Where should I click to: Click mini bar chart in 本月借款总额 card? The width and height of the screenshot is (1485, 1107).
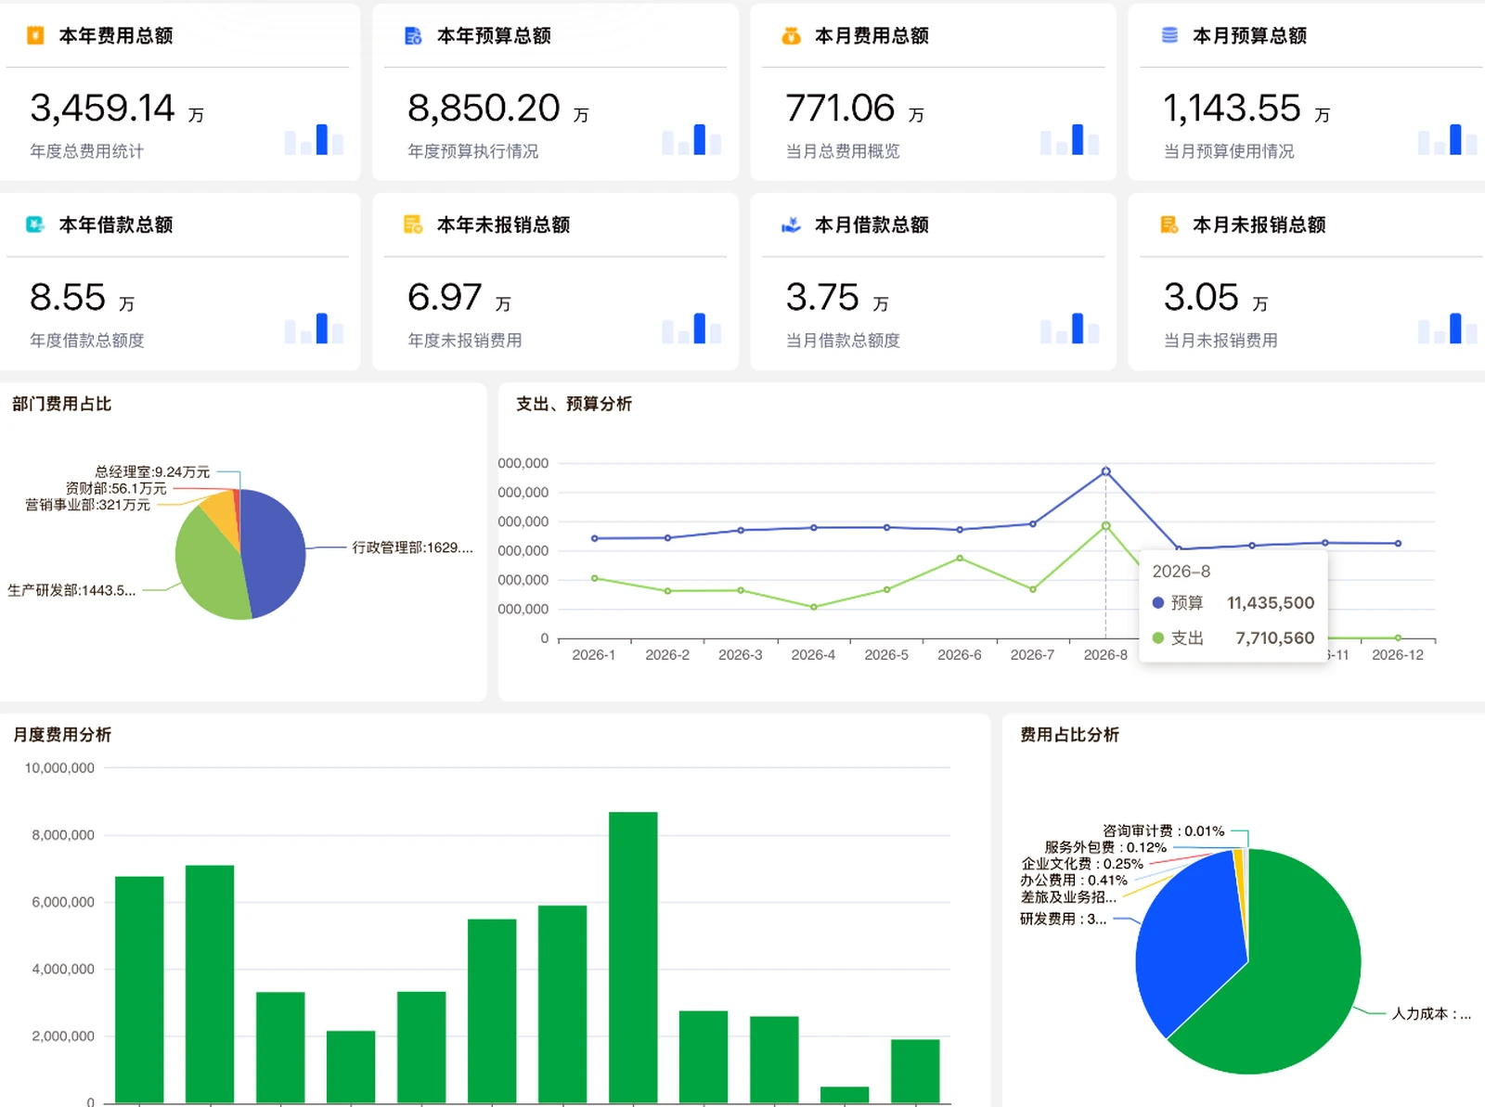pos(1069,328)
